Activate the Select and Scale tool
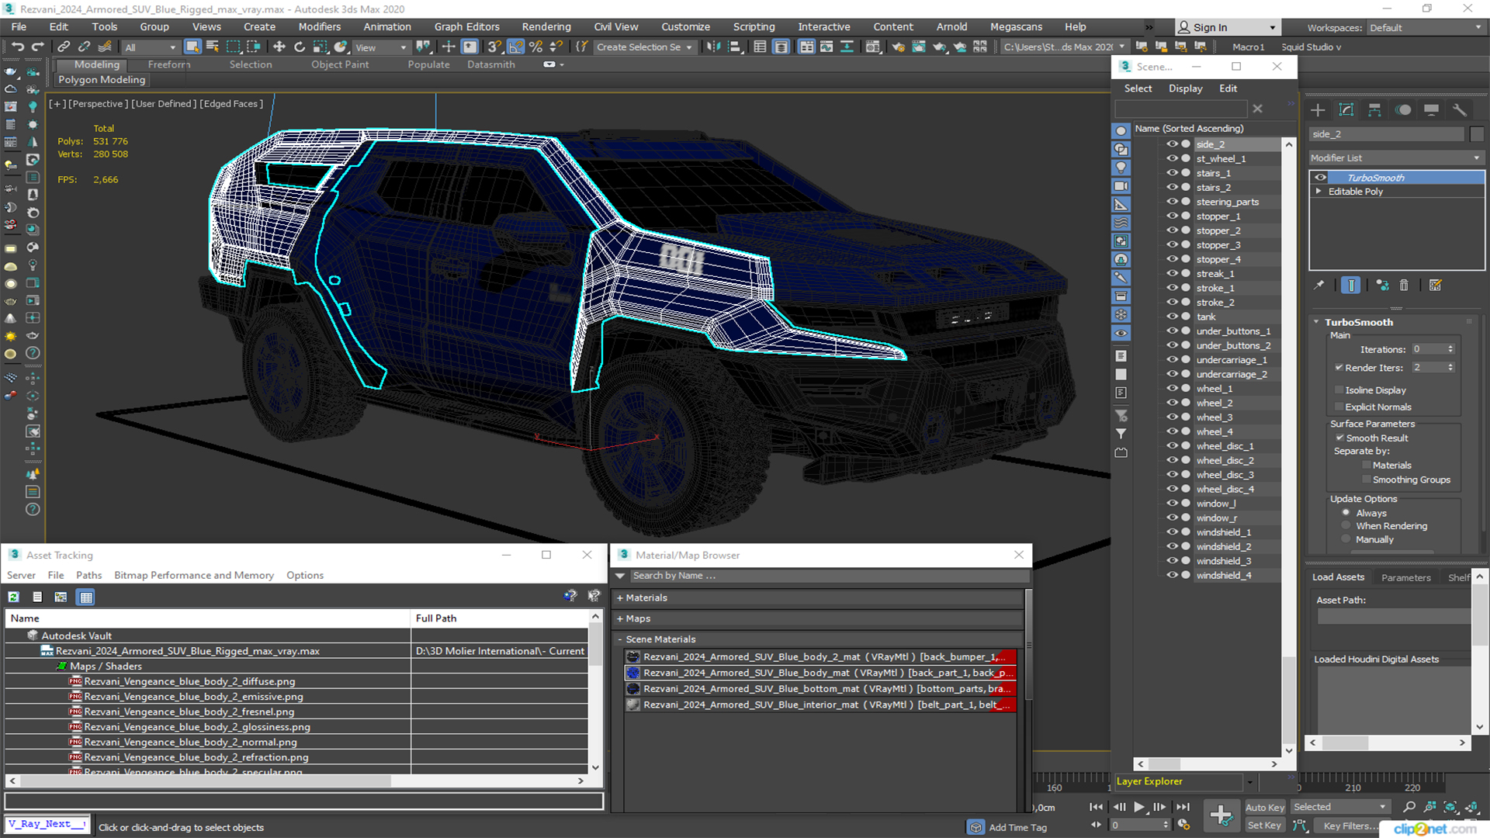 pos(320,47)
